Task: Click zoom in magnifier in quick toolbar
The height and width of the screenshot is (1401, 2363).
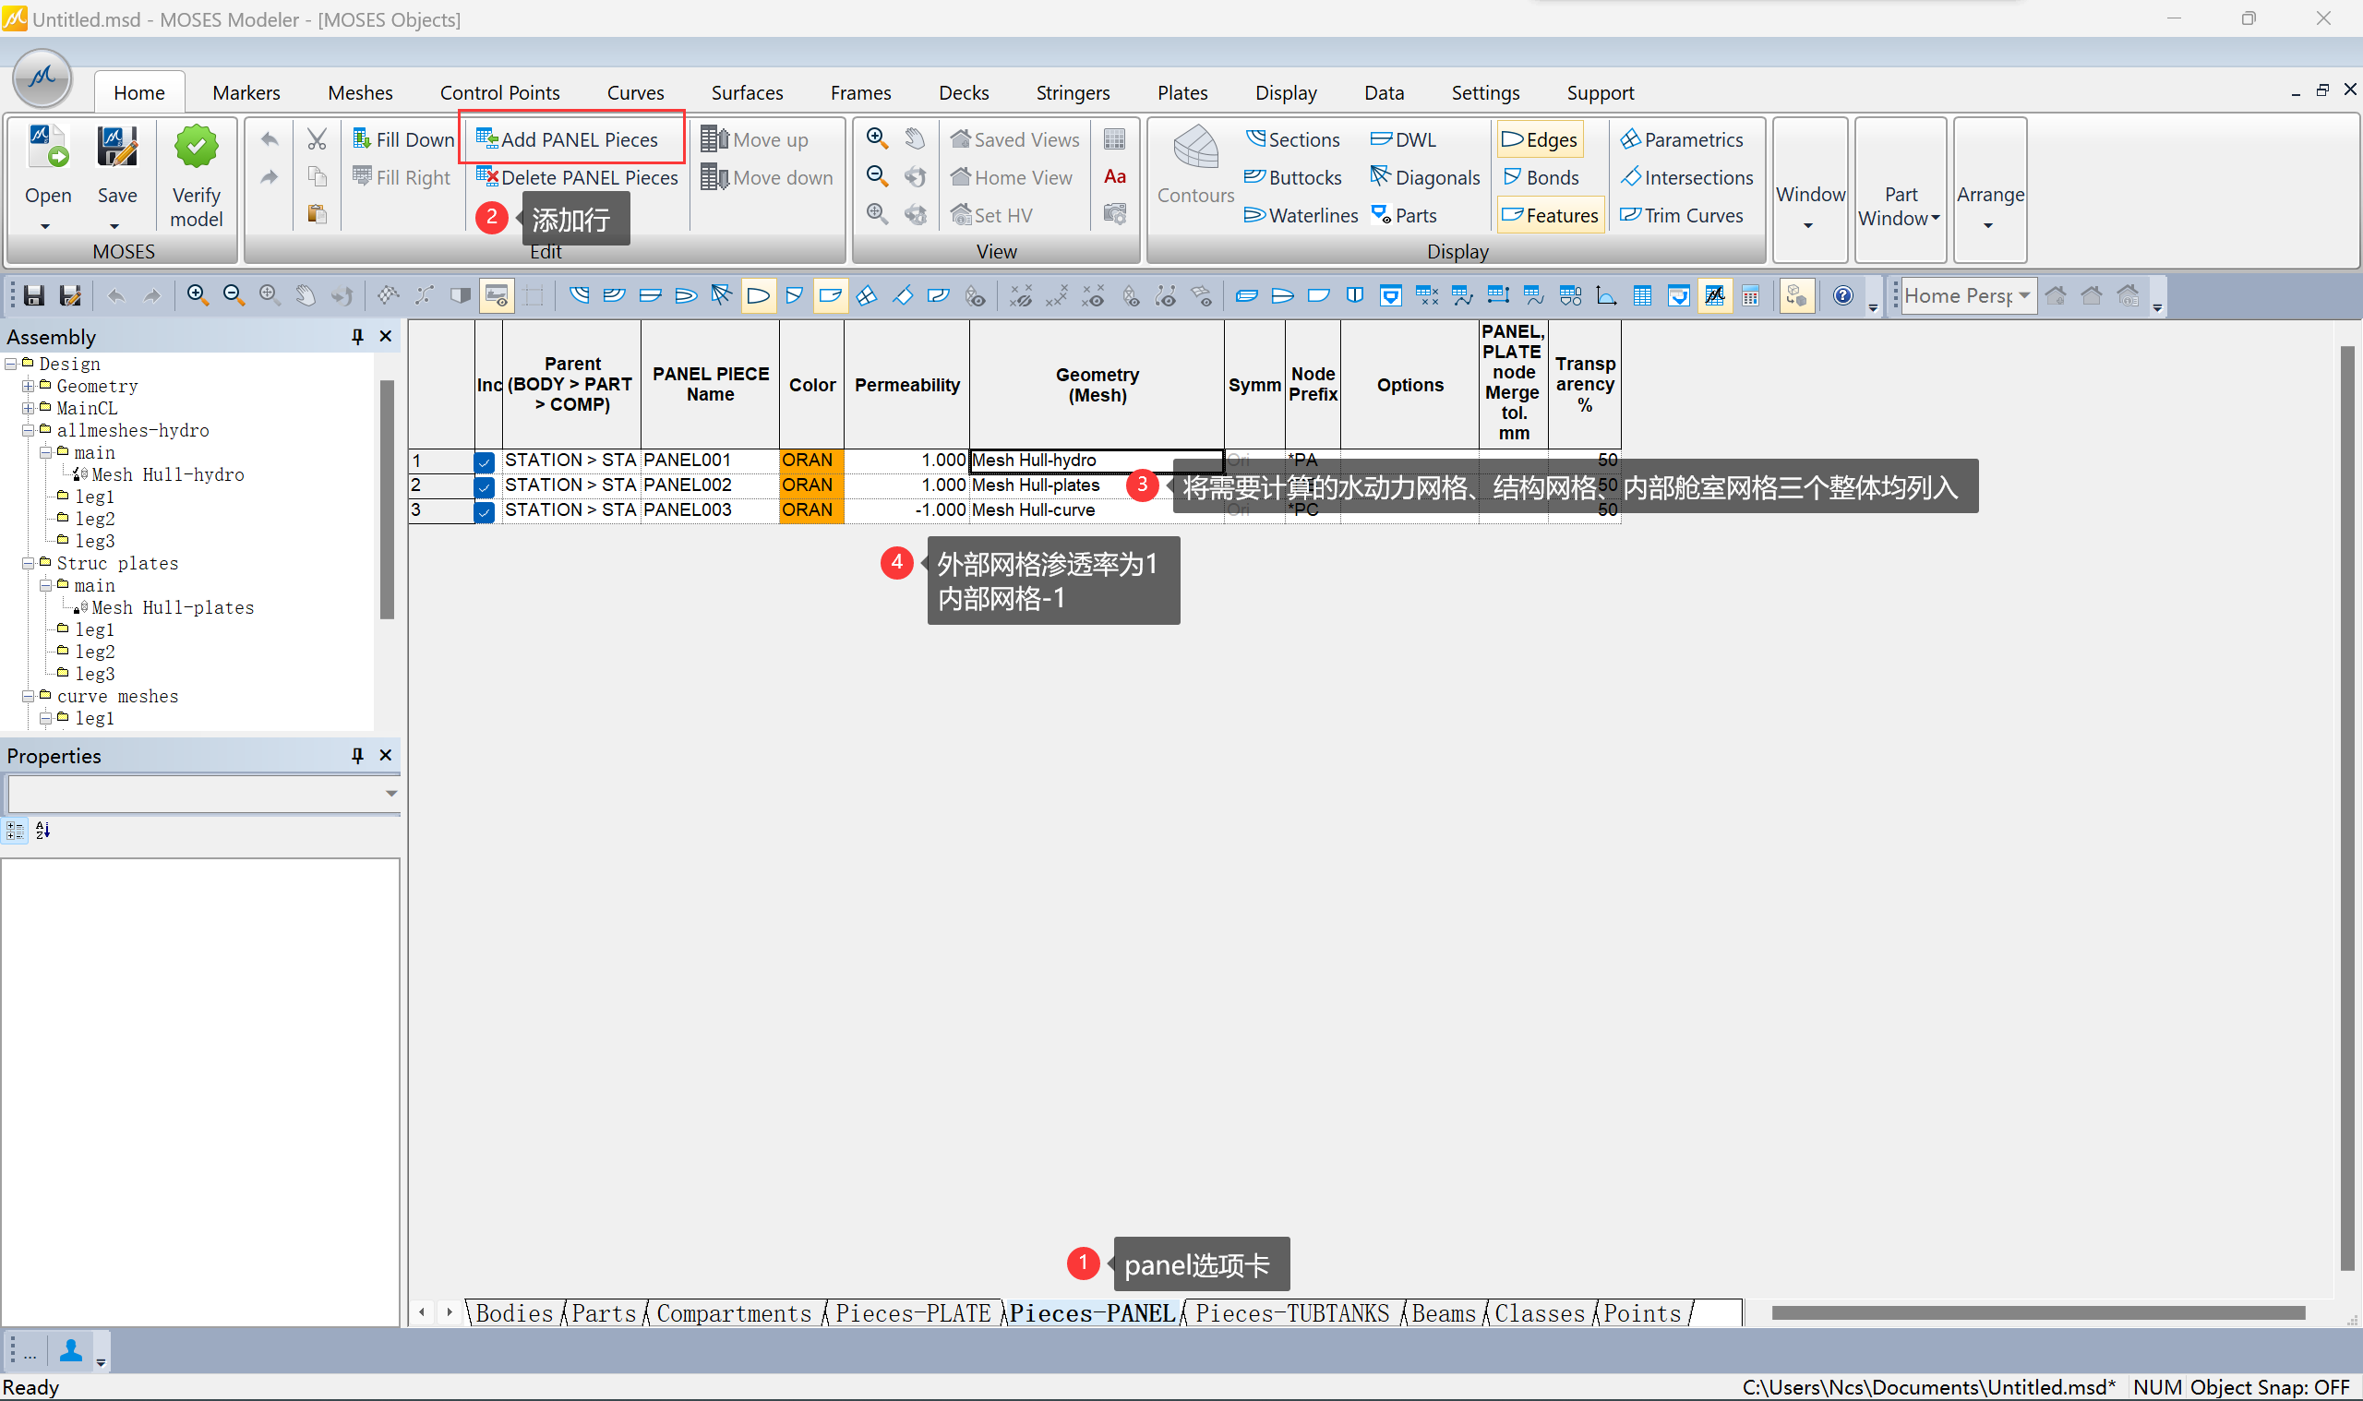Action: (198, 296)
